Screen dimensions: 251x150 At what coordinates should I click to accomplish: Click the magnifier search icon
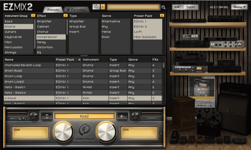click(163, 7)
